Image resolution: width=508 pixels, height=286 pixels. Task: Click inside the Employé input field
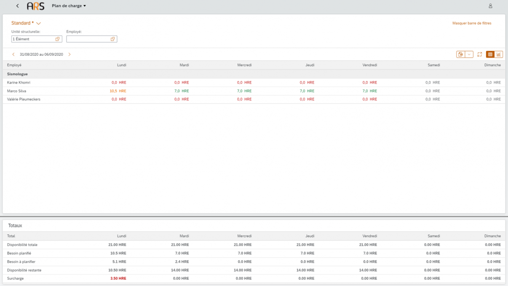pyautogui.click(x=88, y=39)
